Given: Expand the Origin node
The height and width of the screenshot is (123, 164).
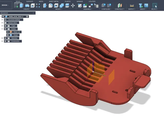Looking at the screenshot, I should (2, 26).
